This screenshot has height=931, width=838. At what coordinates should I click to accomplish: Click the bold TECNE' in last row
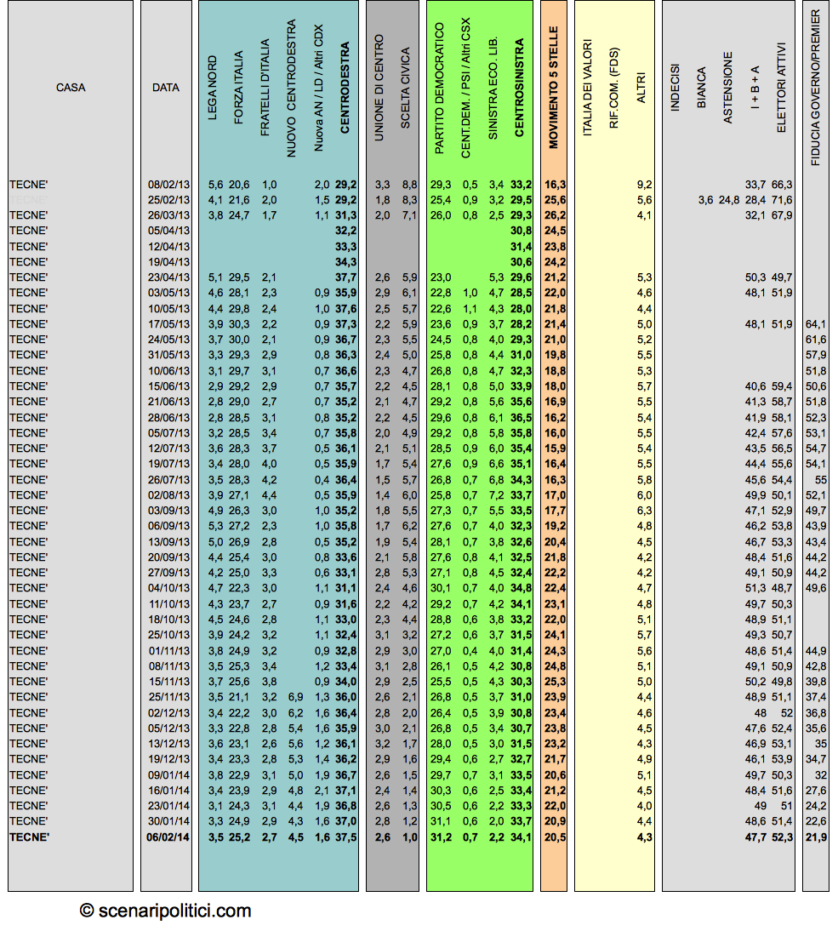click(x=29, y=837)
